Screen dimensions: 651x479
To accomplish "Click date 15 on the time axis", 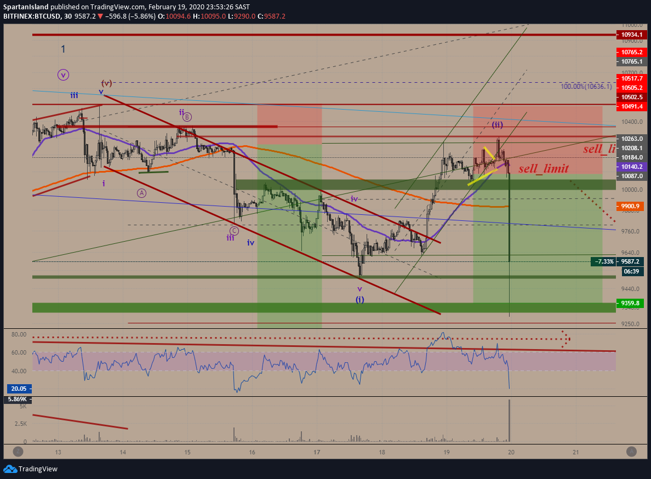I will pos(187,453).
